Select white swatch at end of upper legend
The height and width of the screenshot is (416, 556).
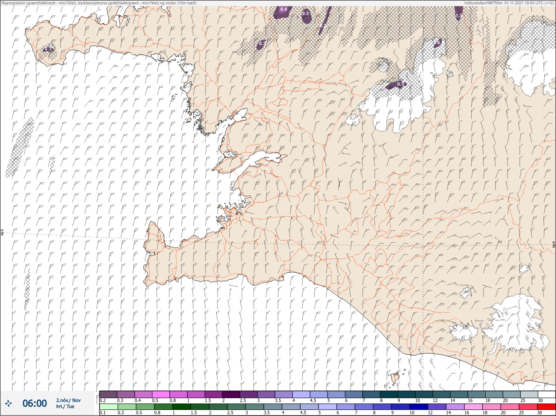(x=546, y=394)
